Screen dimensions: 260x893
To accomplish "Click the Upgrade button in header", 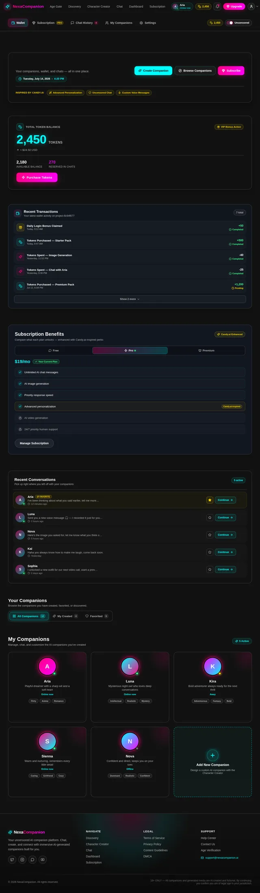I will point(234,7).
